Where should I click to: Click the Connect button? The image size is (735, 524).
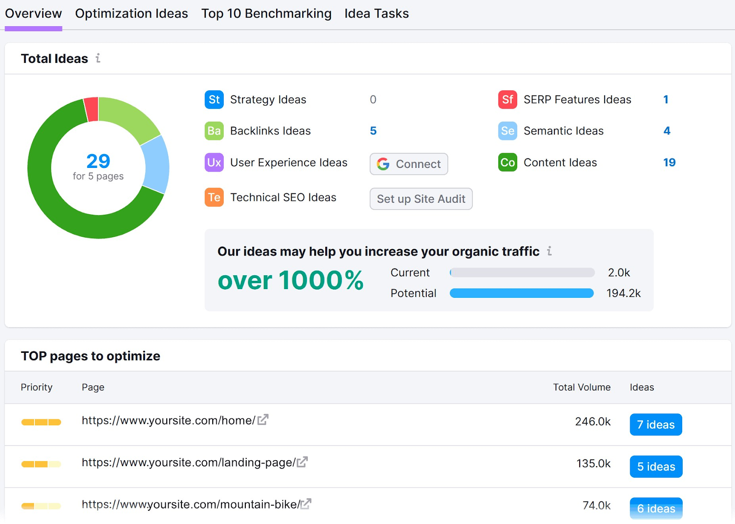(x=408, y=164)
